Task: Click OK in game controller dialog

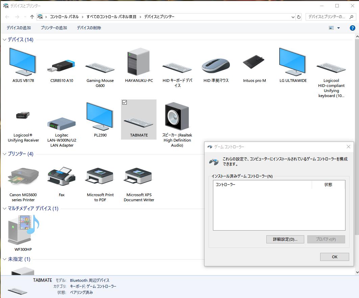Action: point(335,257)
